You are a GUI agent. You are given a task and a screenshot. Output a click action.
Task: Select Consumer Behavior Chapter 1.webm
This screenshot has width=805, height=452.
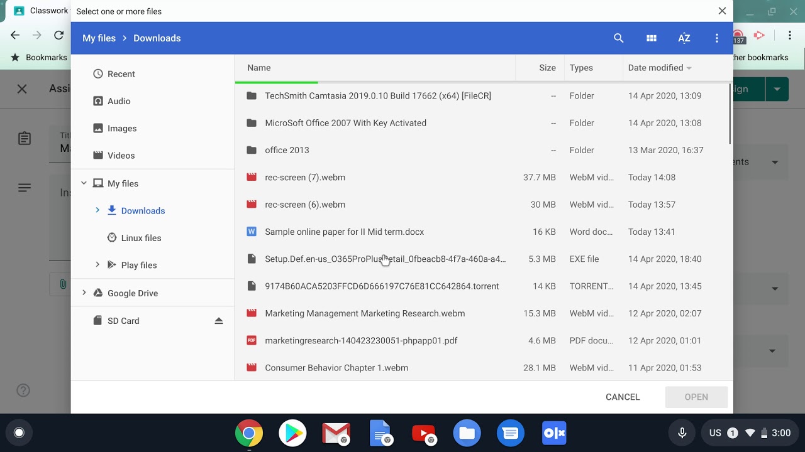coord(482,368)
